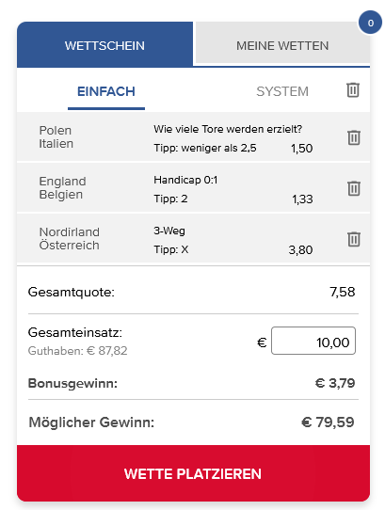Viewport: 385px width, 510px height.
Task: Click the 1,50 odds value
Action: tap(301, 149)
